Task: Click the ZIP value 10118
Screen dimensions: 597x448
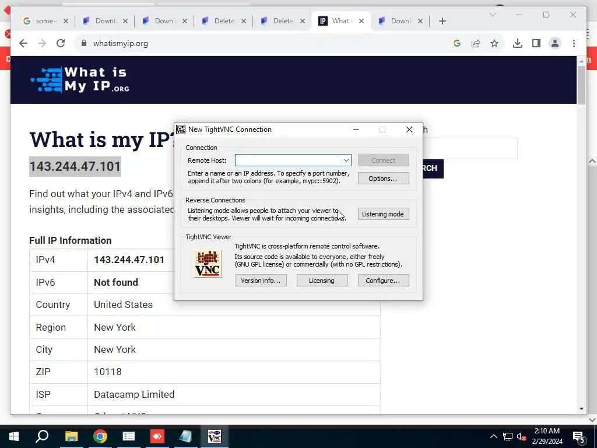Action: click(108, 372)
